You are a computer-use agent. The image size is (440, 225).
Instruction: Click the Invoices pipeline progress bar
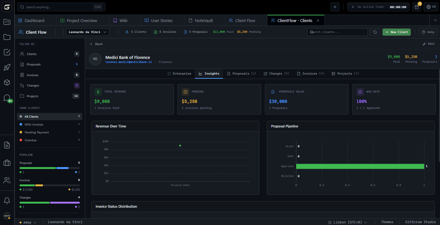(x=50, y=185)
